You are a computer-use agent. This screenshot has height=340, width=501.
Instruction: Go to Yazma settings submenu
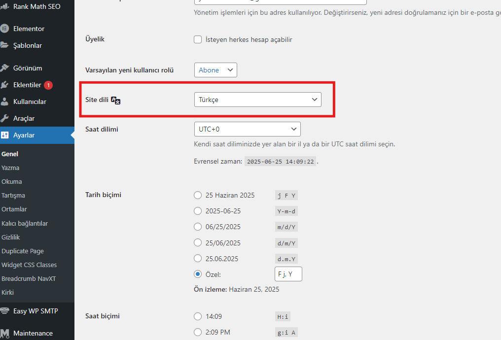[x=10, y=168]
